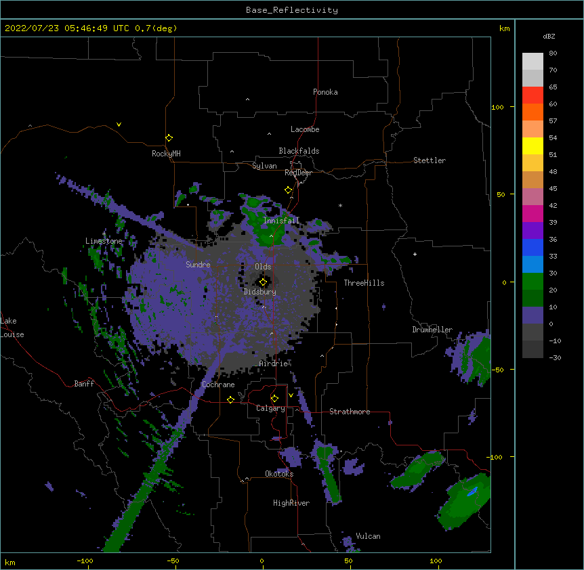The width and height of the screenshot is (584, 570).
Task: Click the 100 tick on the right axis
Action: pyautogui.click(x=497, y=107)
